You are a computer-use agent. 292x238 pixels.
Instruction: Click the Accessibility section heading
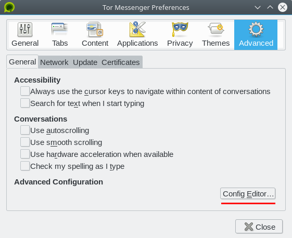[37, 80]
